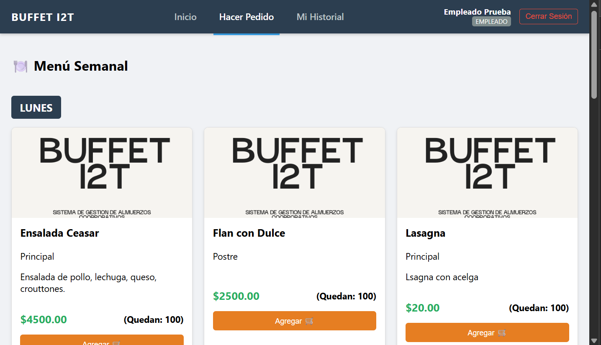Viewport: 601px width, 345px height.
Task: Click scrollbar down arrow at bottom
Action: 594,340
